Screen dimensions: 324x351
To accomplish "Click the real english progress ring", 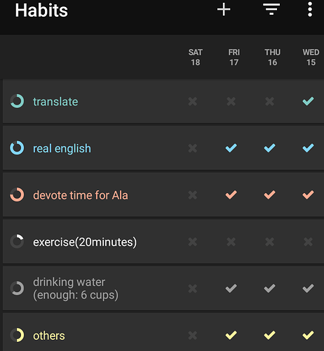I will 17,148.
